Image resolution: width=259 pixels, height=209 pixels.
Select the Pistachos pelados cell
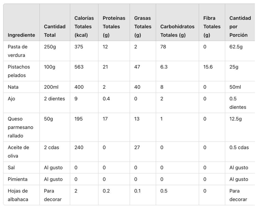pyautogui.click(x=19, y=71)
